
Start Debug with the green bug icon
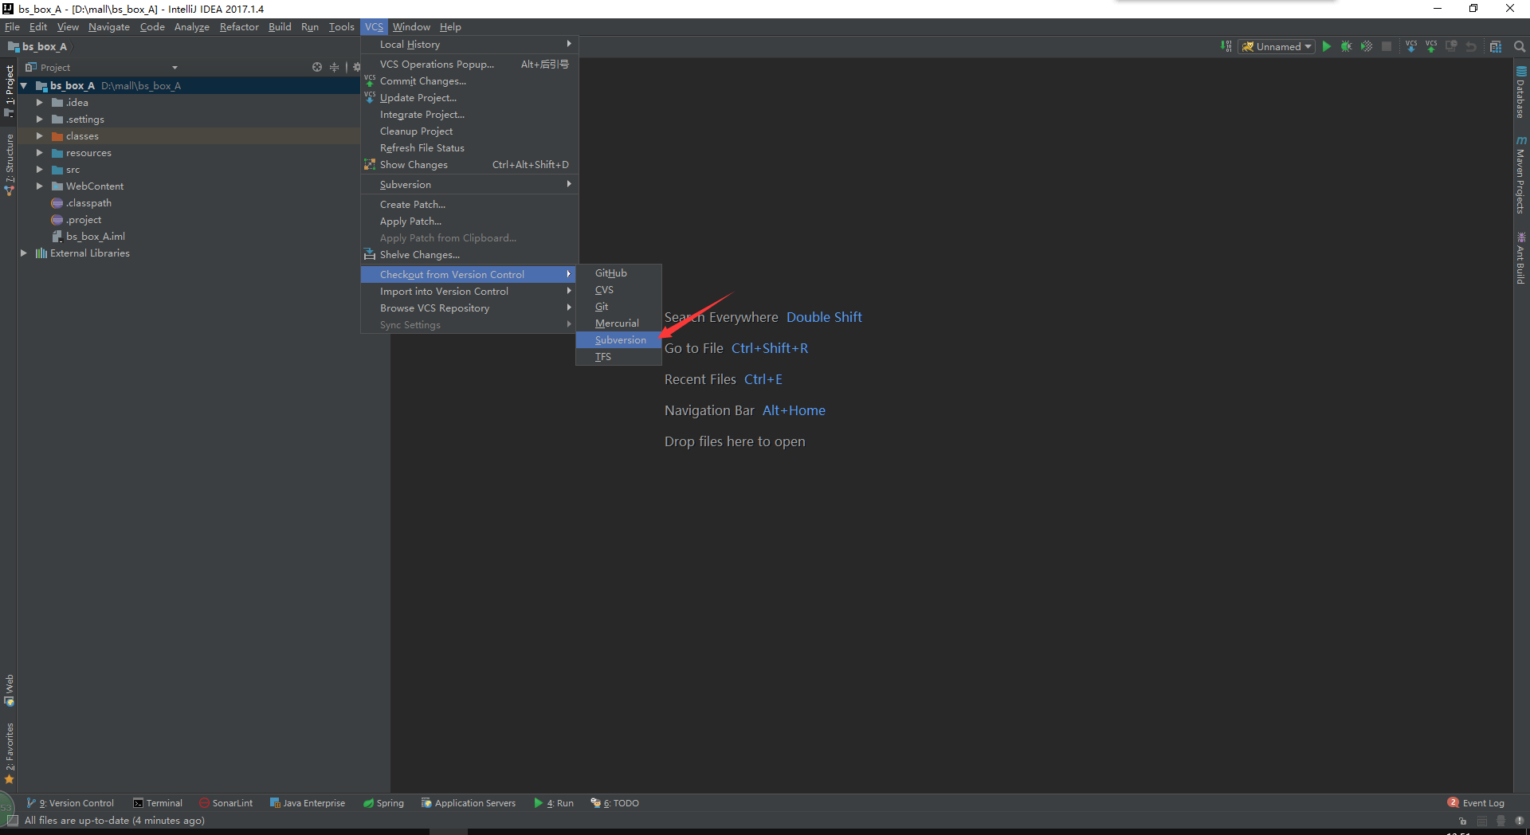[x=1347, y=46]
